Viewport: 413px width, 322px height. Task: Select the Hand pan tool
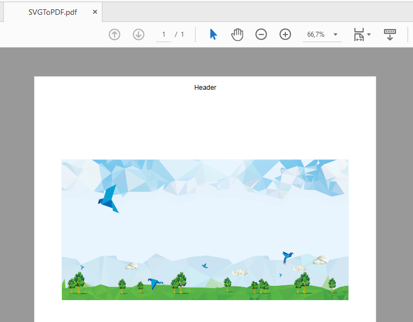point(237,34)
